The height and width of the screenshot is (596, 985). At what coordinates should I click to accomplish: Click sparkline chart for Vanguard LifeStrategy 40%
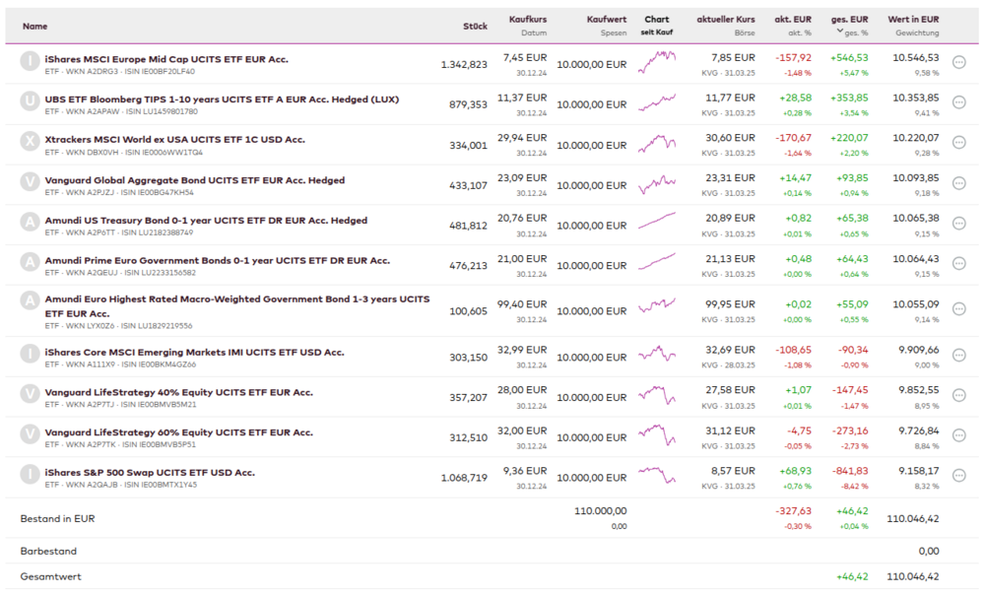click(x=657, y=397)
